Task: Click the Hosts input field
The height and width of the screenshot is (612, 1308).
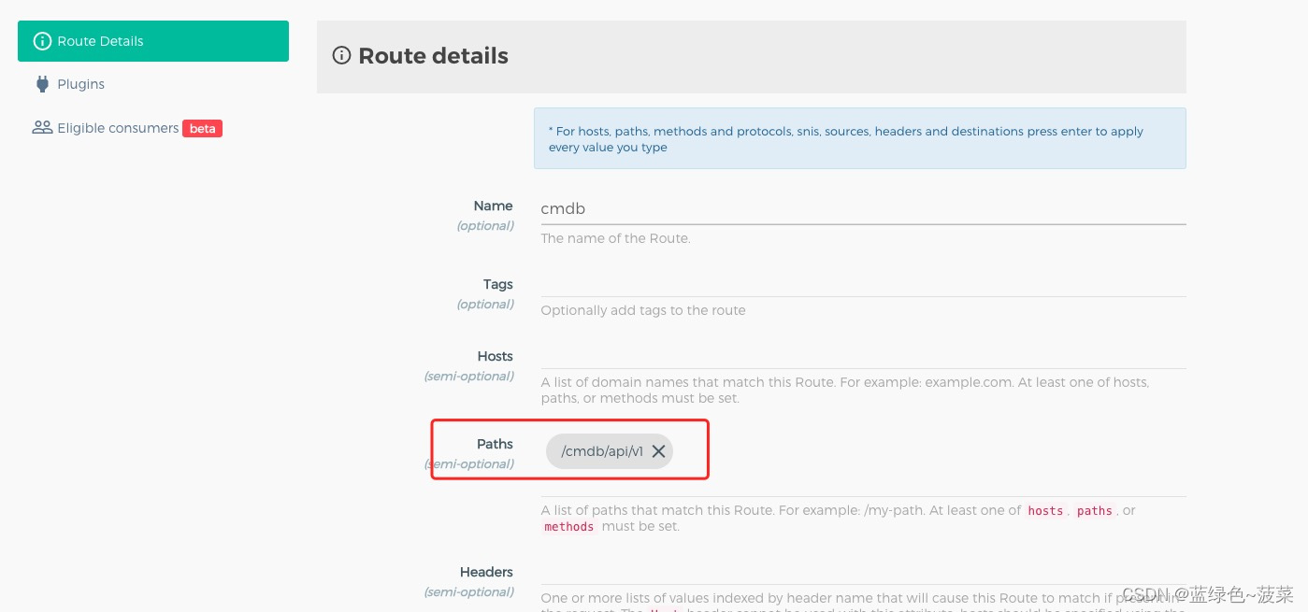Action: [841, 360]
